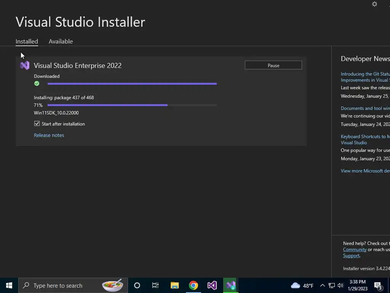
Task: Open Keyboard Shortcuts news article link
Action: pyautogui.click(x=365, y=140)
